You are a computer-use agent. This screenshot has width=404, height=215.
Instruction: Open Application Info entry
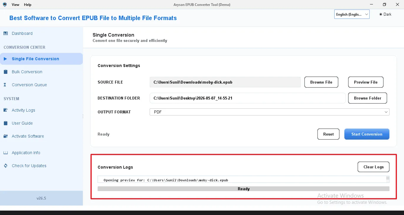[41, 153]
